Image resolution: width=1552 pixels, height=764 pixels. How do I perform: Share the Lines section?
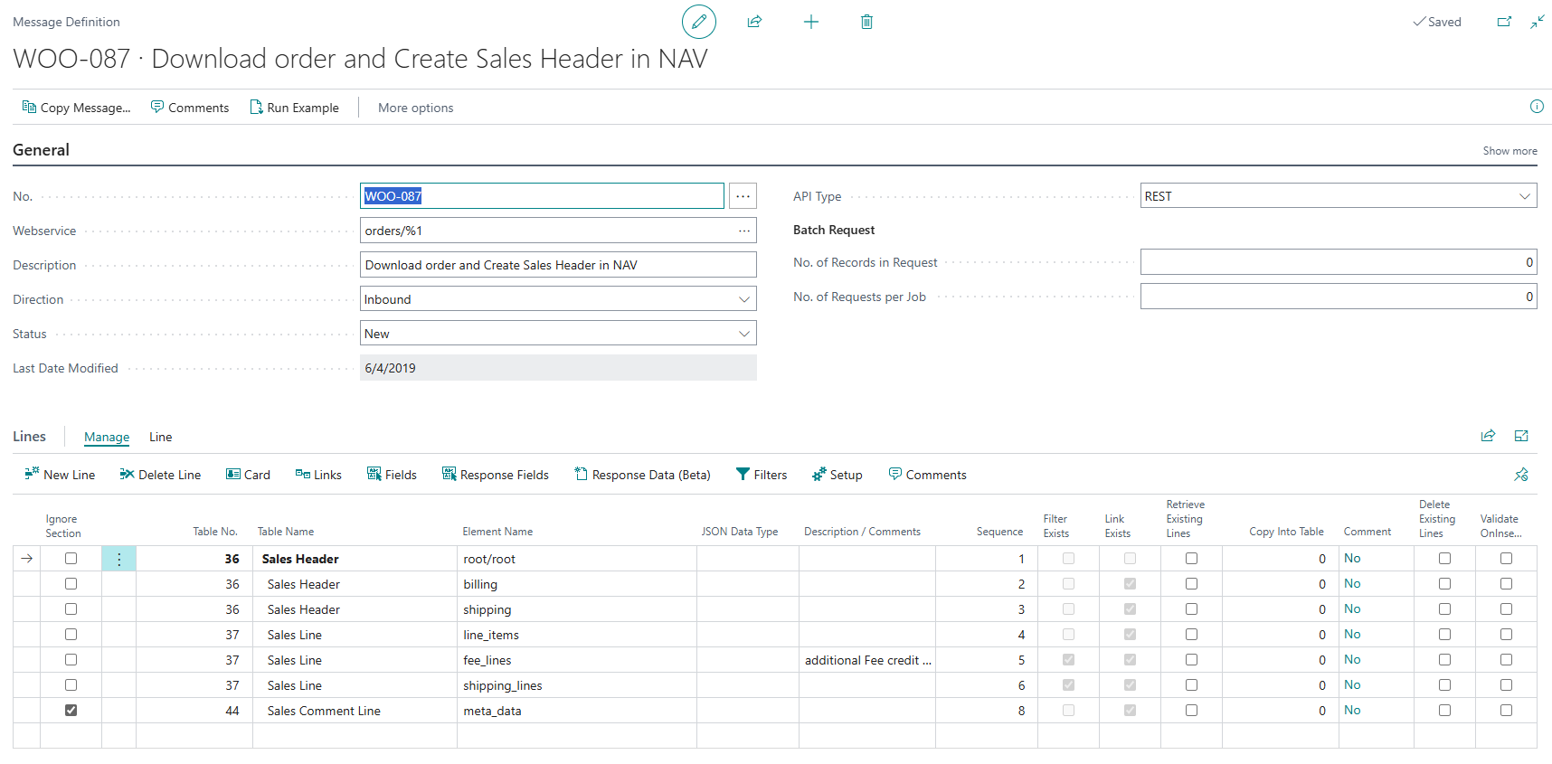[1488, 436]
